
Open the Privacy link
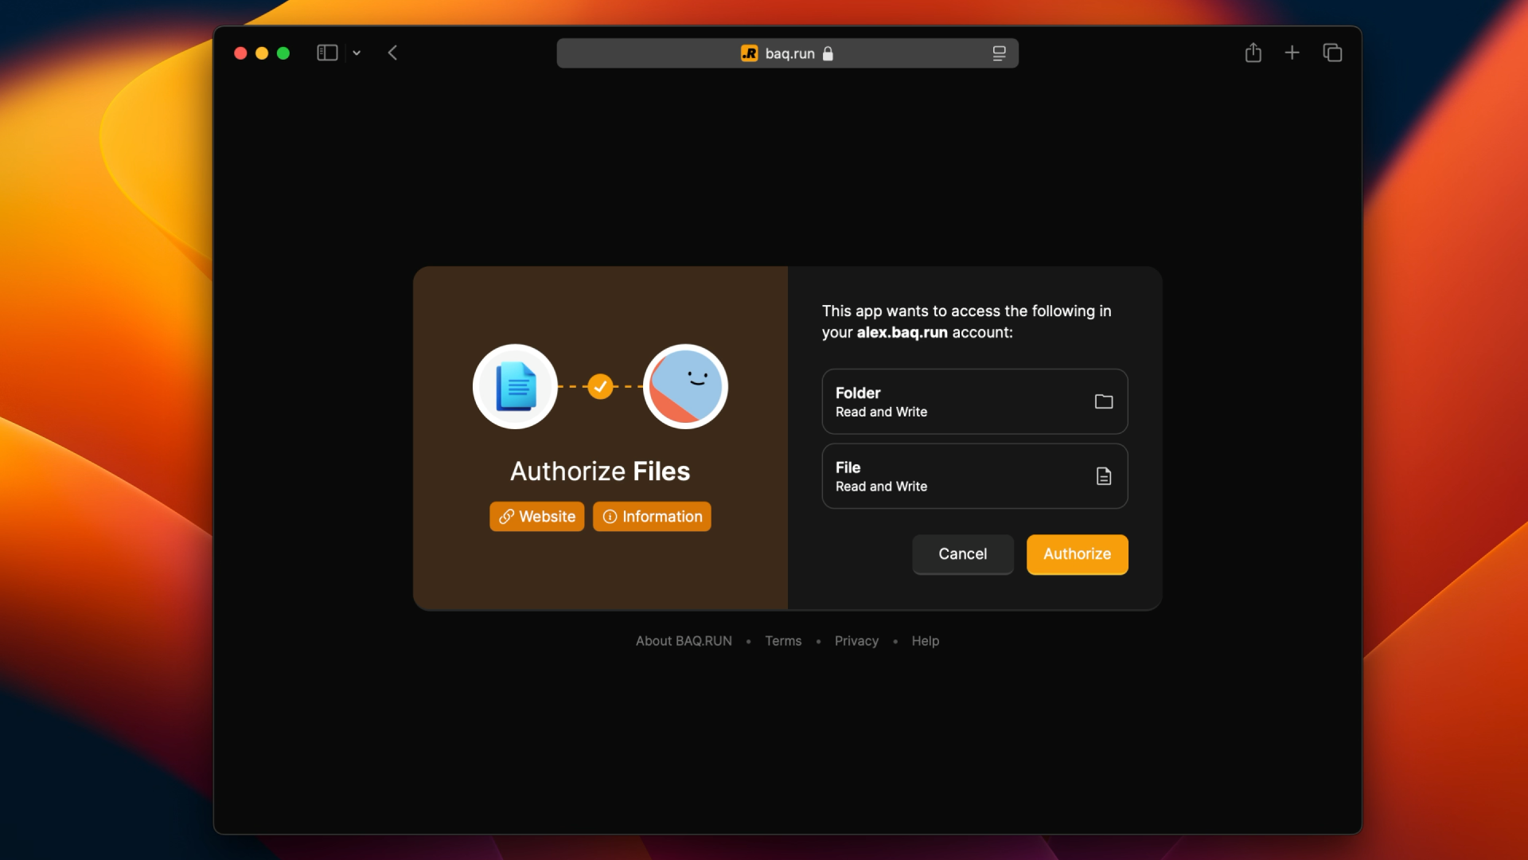856,641
